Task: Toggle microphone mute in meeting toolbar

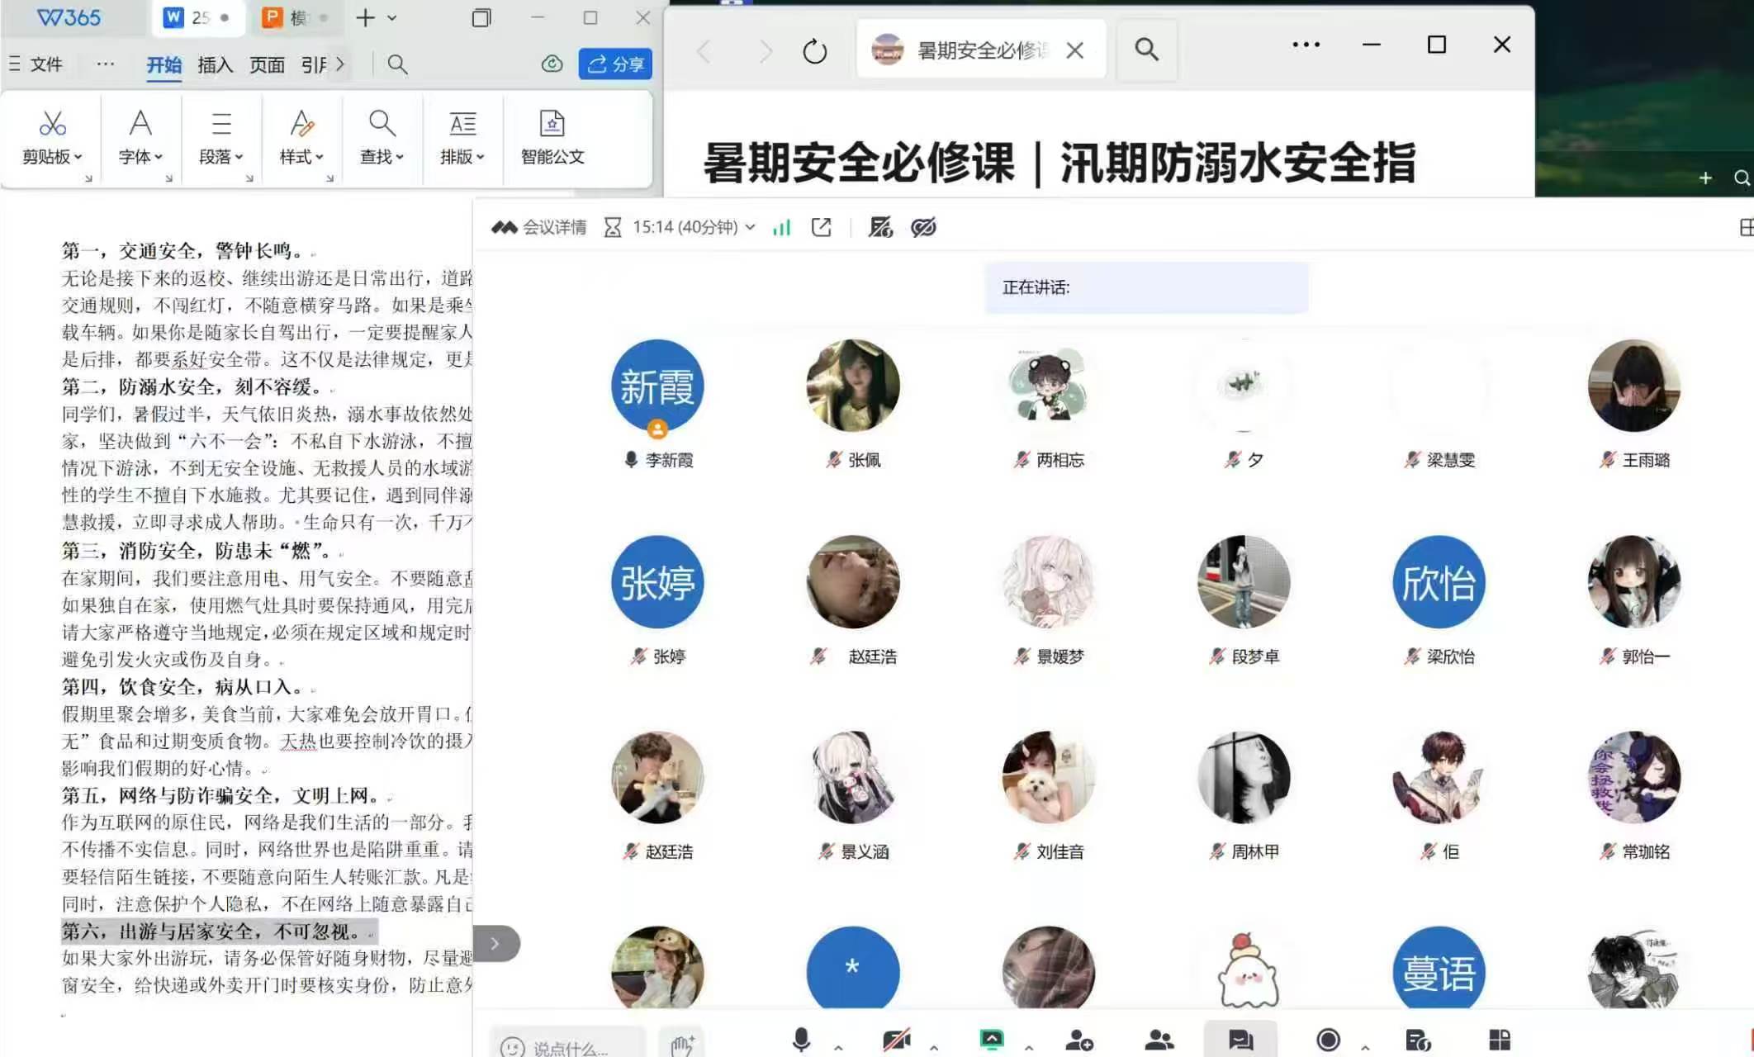Action: (801, 1040)
